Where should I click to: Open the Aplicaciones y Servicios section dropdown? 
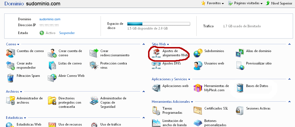click(171, 79)
